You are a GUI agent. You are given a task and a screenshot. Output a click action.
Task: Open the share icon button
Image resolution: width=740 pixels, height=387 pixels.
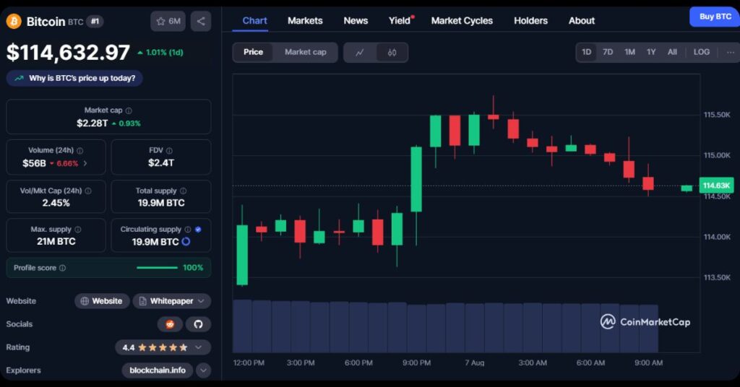coord(201,21)
